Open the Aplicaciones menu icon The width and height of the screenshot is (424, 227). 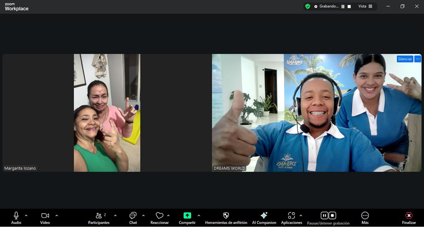[x=291, y=216]
